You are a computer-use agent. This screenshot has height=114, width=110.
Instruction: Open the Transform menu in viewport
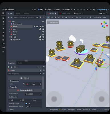(97, 17)
